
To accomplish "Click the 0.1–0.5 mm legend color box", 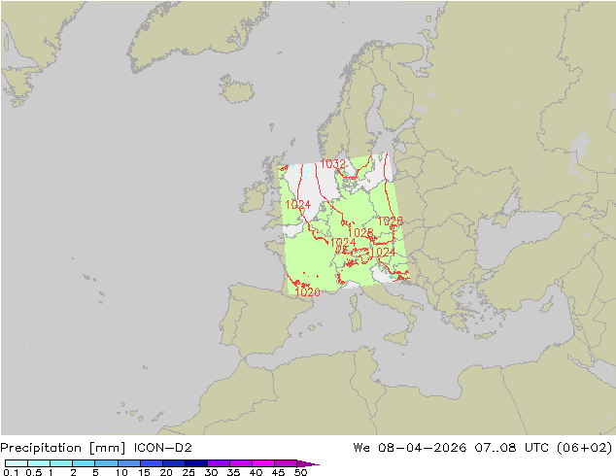I will click(x=17, y=463).
